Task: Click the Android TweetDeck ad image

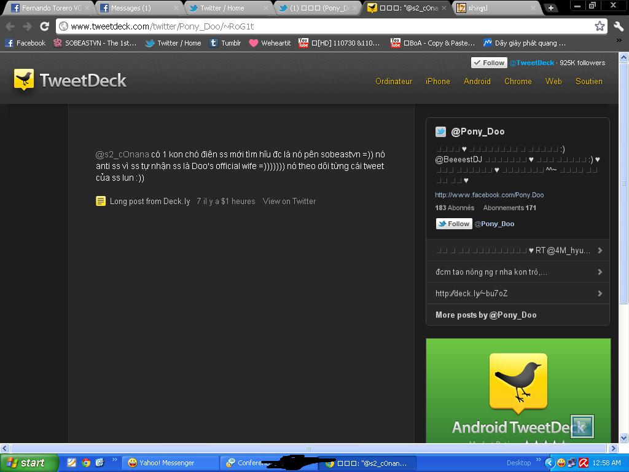Action: (518, 390)
